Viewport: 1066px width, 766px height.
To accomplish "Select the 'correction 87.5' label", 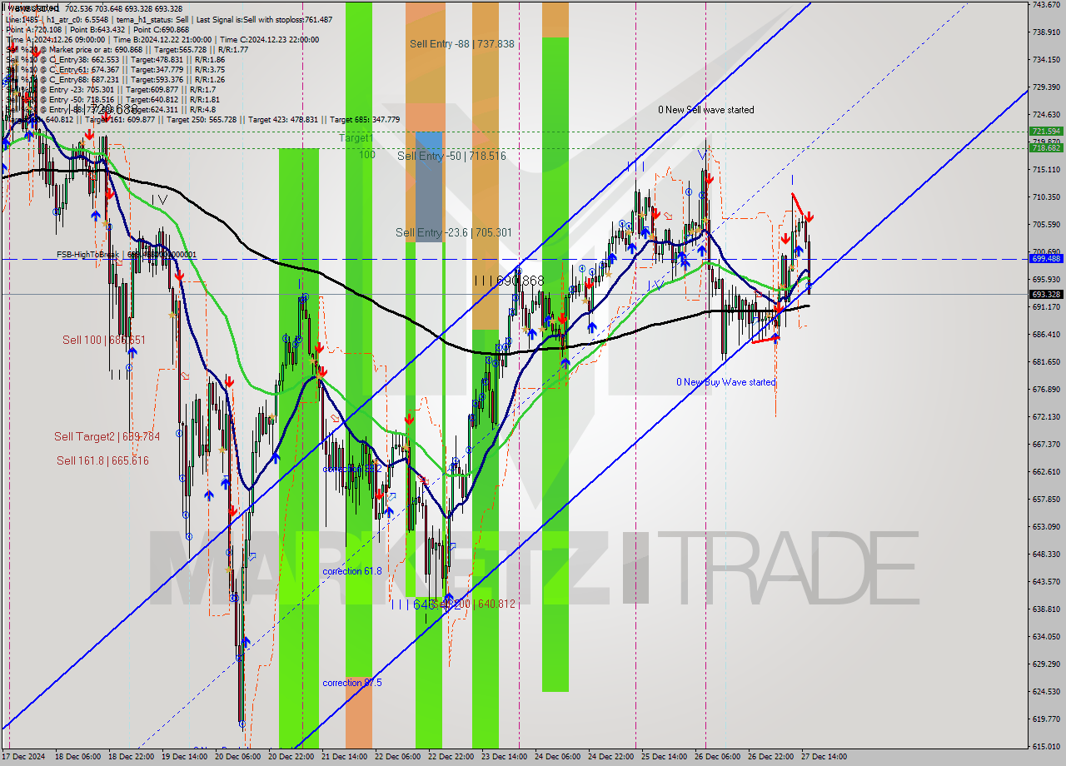I will [x=352, y=683].
